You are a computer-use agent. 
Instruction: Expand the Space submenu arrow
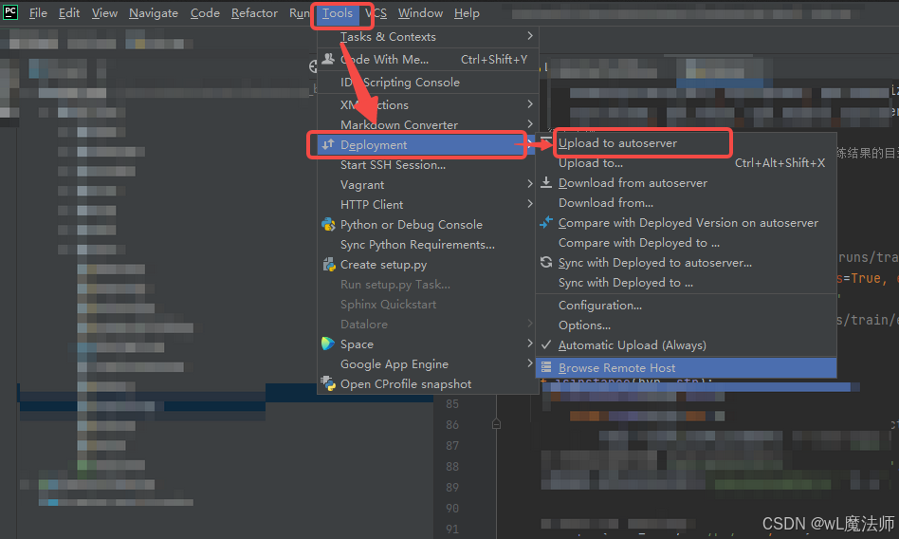tap(530, 344)
